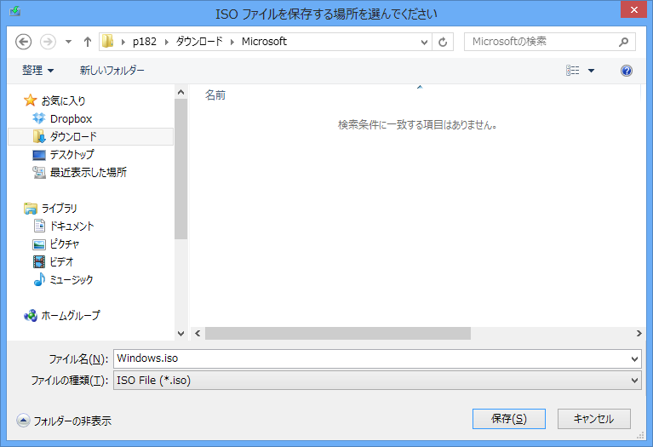Go up one folder level
The height and width of the screenshot is (447, 653).
coord(88,42)
